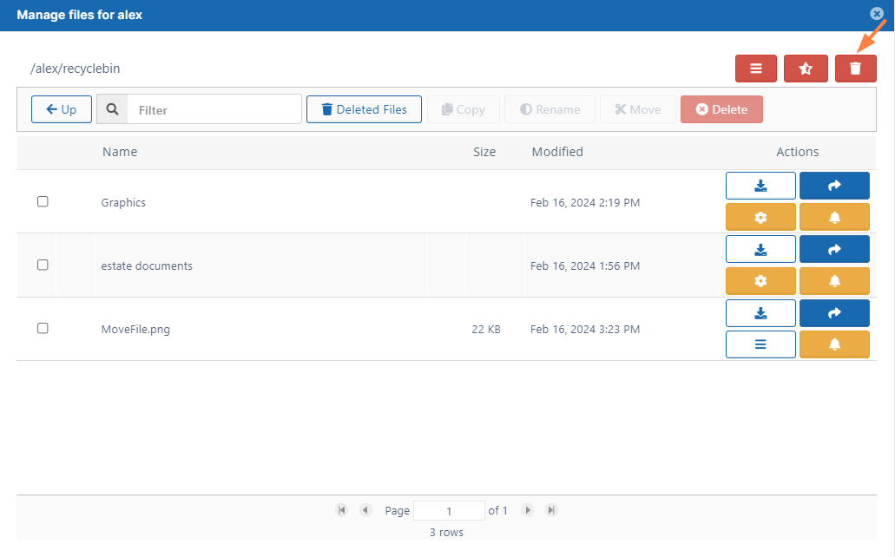The image size is (895, 557).
Task: Open the red favorites star icon button
Action: [x=806, y=69]
